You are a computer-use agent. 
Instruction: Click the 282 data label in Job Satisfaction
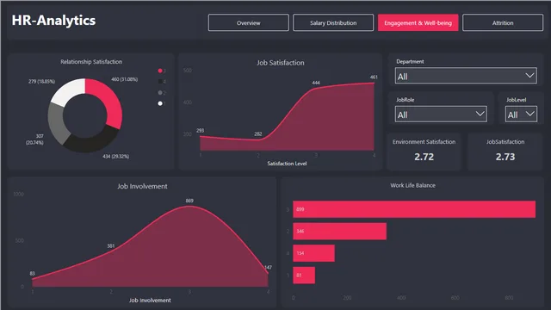258,134
